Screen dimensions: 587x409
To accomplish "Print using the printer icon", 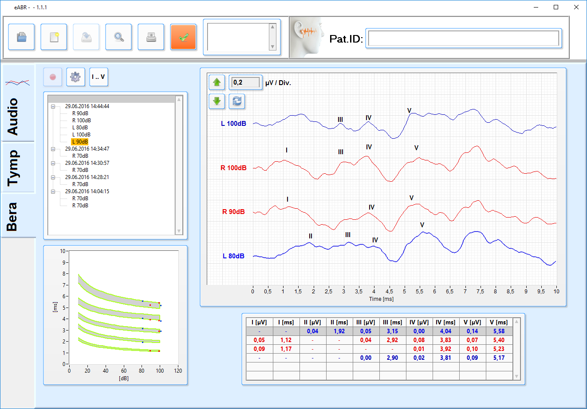I will (x=151, y=37).
